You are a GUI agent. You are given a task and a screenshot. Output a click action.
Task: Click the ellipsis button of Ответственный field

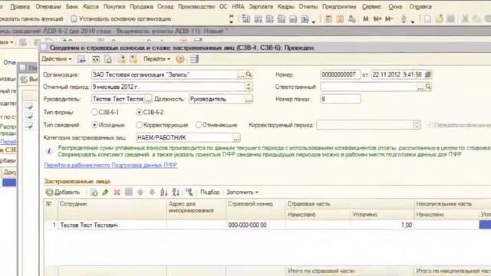(420, 87)
